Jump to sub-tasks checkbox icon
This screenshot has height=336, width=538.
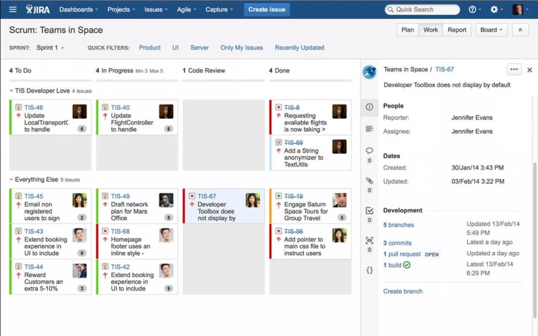pos(369,210)
